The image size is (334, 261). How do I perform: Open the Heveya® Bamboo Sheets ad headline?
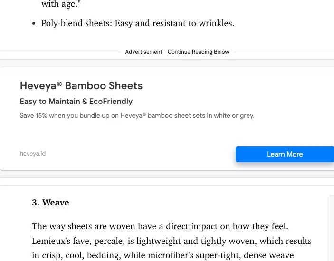[x=81, y=86]
